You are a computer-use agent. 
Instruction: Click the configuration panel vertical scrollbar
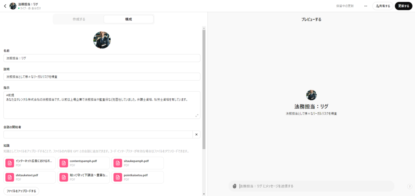click(x=204, y=89)
